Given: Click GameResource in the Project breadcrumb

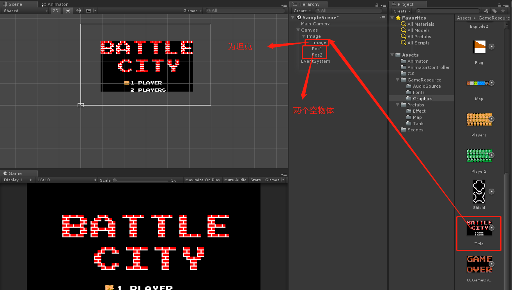Looking at the screenshot, I should click(x=493, y=18).
